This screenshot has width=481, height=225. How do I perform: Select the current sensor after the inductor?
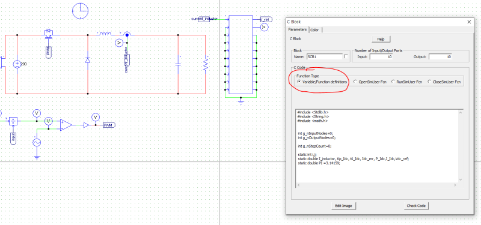127,35
